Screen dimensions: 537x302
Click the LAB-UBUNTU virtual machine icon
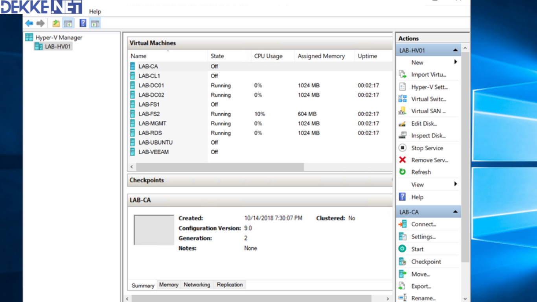click(x=132, y=142)
